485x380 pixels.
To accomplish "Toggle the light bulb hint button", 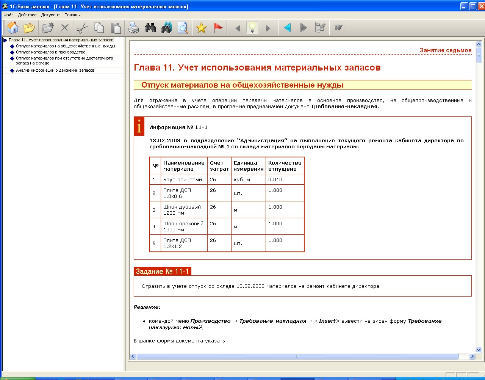I will coord(252,28).
